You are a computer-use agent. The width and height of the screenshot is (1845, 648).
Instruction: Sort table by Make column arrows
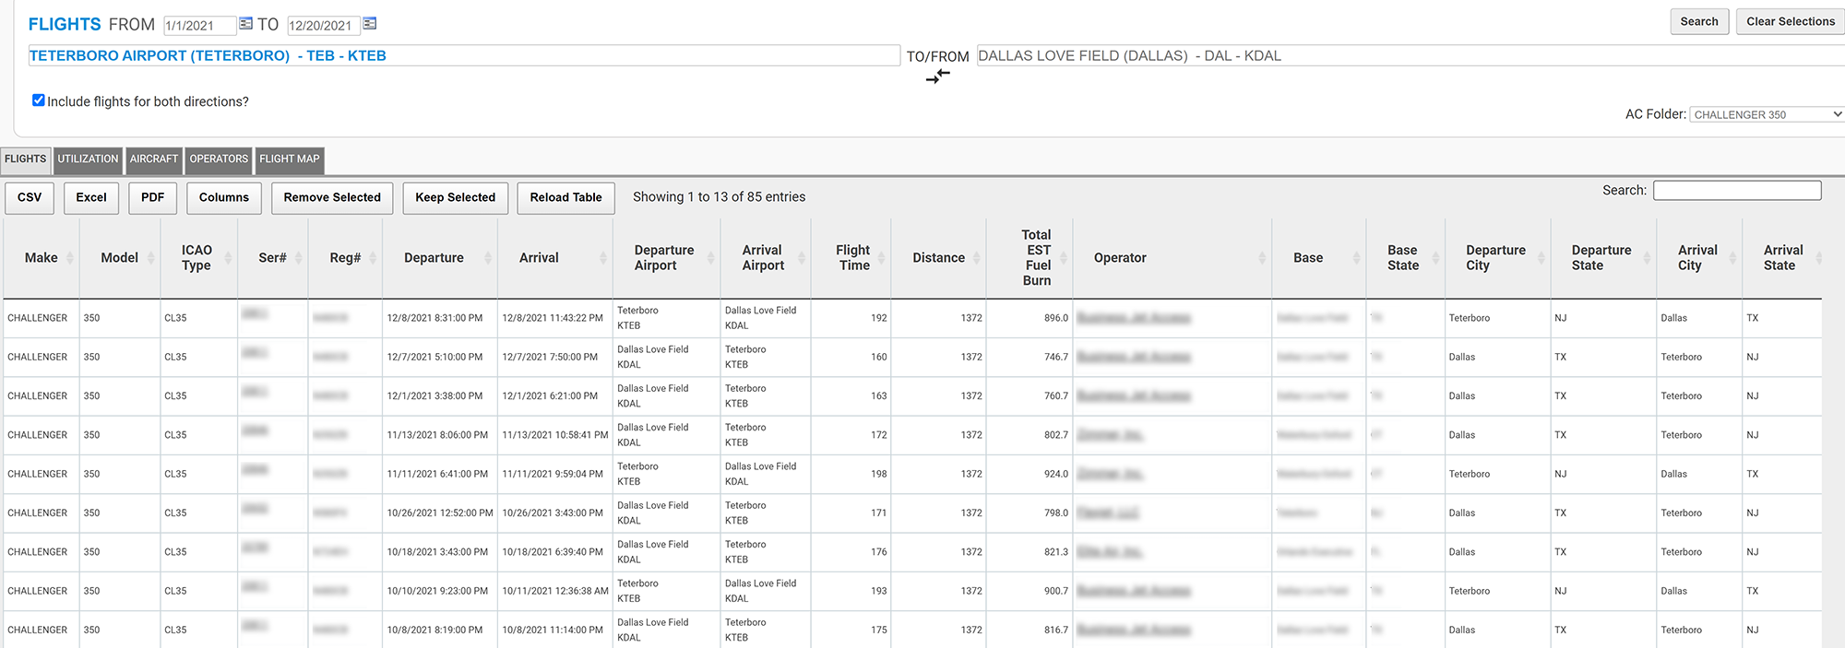[71, 258]
